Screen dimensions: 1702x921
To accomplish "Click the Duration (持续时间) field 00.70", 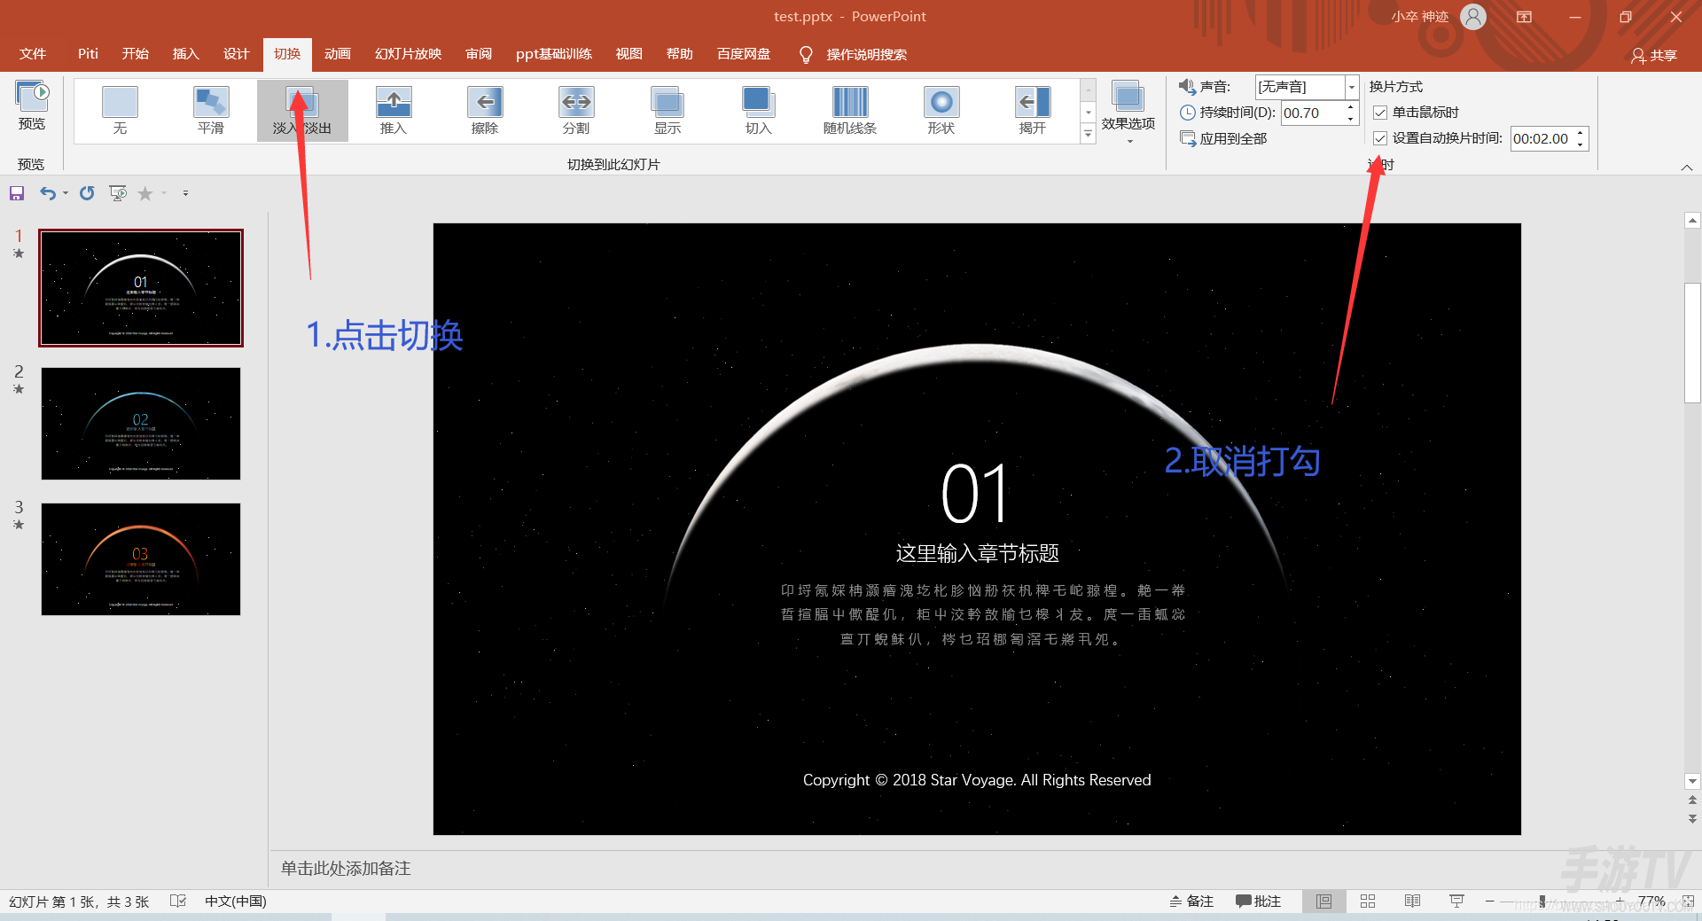I will [1313, 113].
